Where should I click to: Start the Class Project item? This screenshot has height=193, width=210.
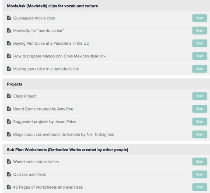click(x=199, y=96)
